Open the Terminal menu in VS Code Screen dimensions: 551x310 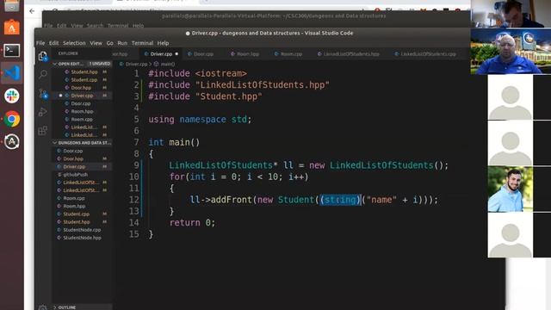tap(142, 43)
